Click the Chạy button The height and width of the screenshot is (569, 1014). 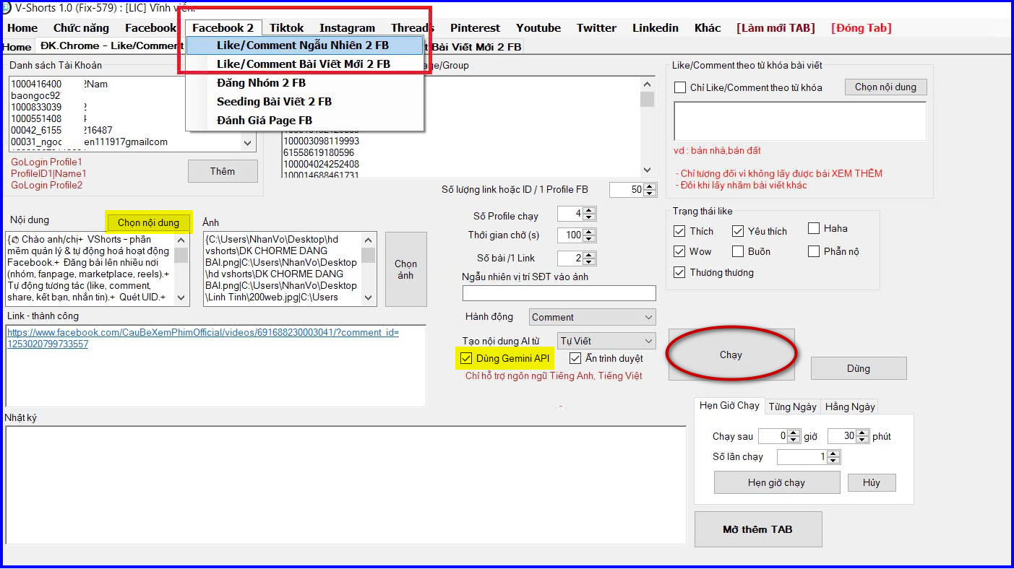pos(731,355)
